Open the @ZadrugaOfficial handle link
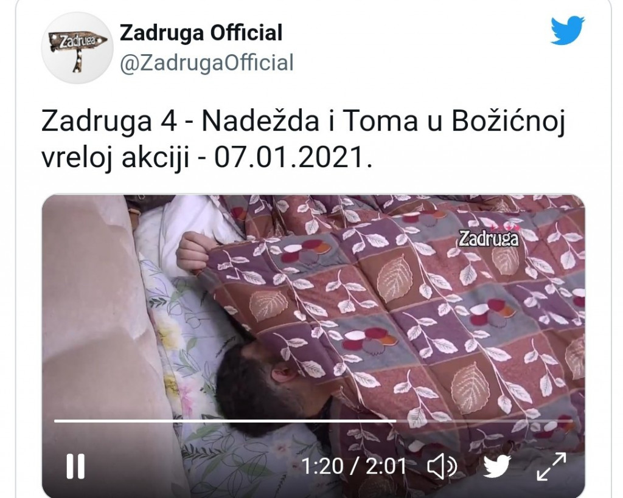The image size is (623, 498). tap(207, 63)
